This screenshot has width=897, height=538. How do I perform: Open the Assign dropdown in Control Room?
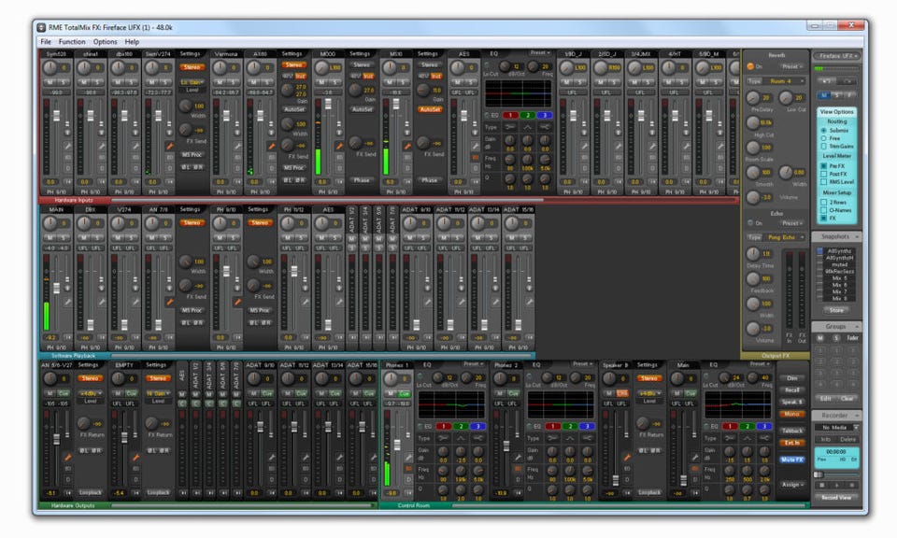point(792,485)
